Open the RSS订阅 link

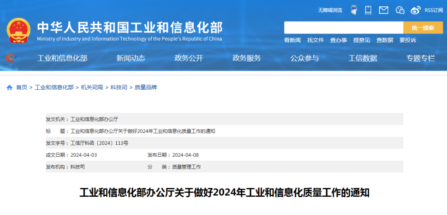click(434, 10)
